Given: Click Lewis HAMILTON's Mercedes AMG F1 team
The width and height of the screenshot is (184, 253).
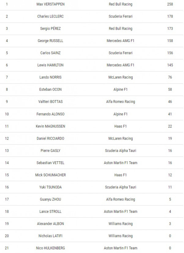Looking at the screenshot, I should click(121, 65).
